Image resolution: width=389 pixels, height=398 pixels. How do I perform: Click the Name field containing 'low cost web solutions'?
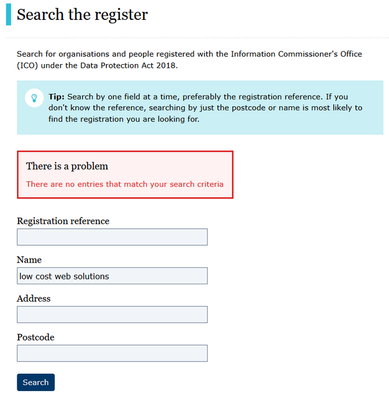(x=112, y=275)
